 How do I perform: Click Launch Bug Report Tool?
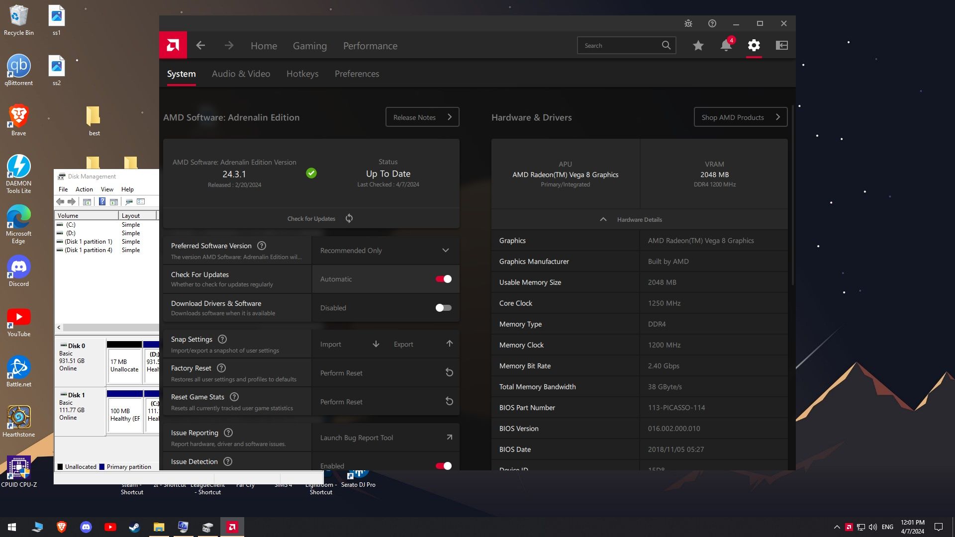tap(385, 438)
